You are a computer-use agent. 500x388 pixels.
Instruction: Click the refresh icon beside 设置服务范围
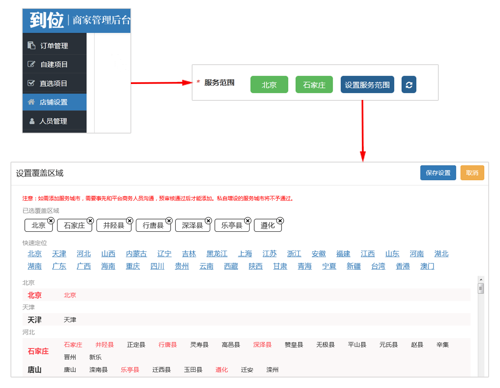point(409,84)
